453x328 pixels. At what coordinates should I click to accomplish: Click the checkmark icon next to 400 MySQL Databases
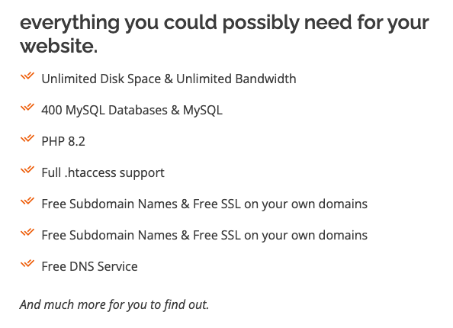(x=27, y=108)
